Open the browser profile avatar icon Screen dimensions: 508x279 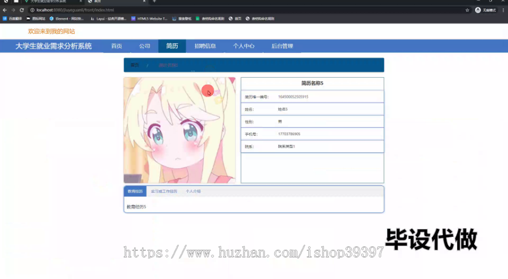coord(478,10)
